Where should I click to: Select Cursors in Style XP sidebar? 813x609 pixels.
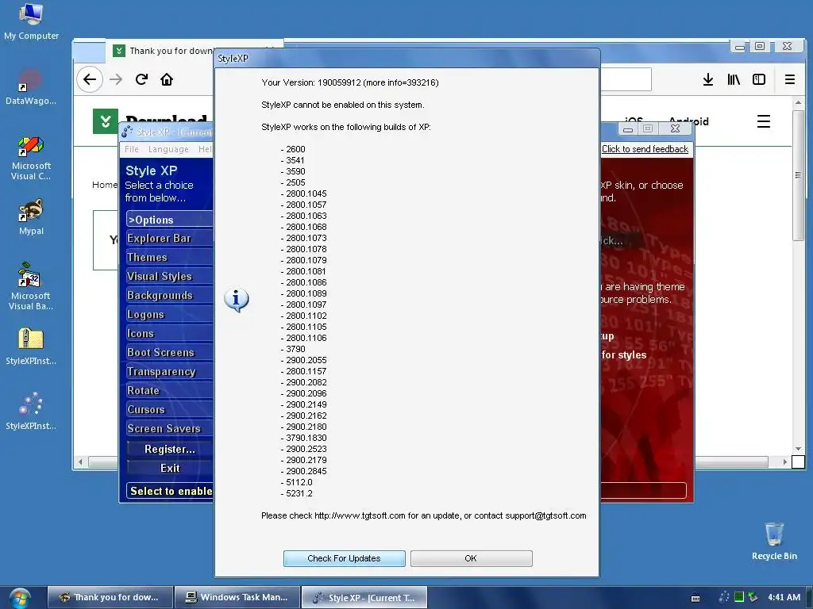point(170,409)
